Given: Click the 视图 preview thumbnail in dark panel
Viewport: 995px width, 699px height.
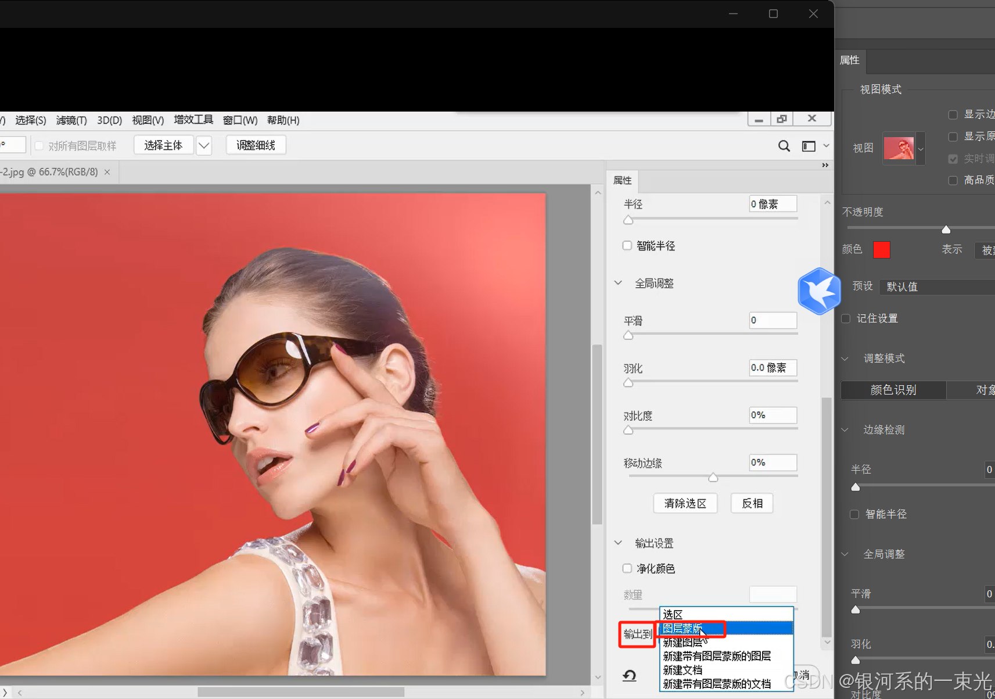Looking at the screenshot, I should [899, 148].
